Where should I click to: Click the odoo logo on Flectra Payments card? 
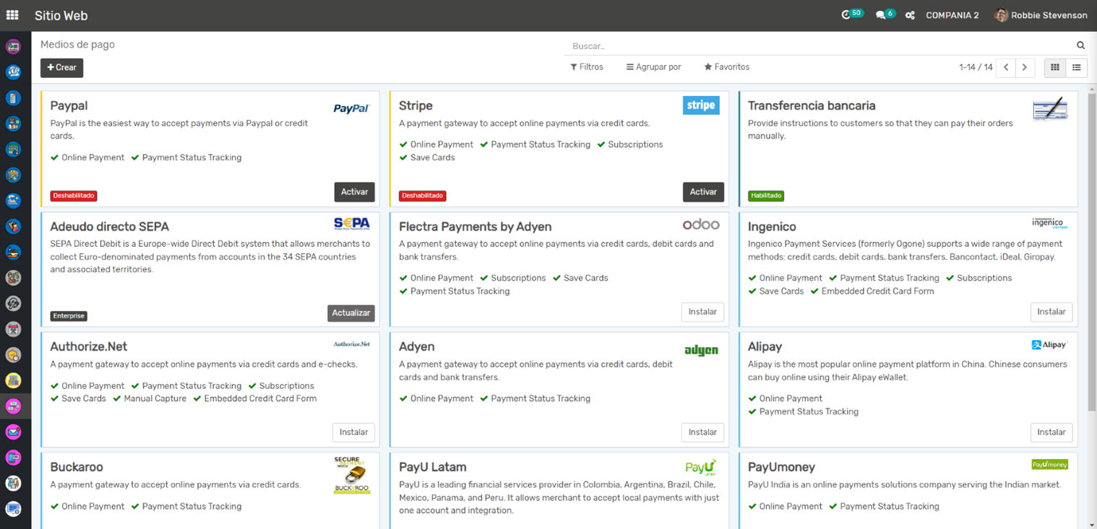701,224
